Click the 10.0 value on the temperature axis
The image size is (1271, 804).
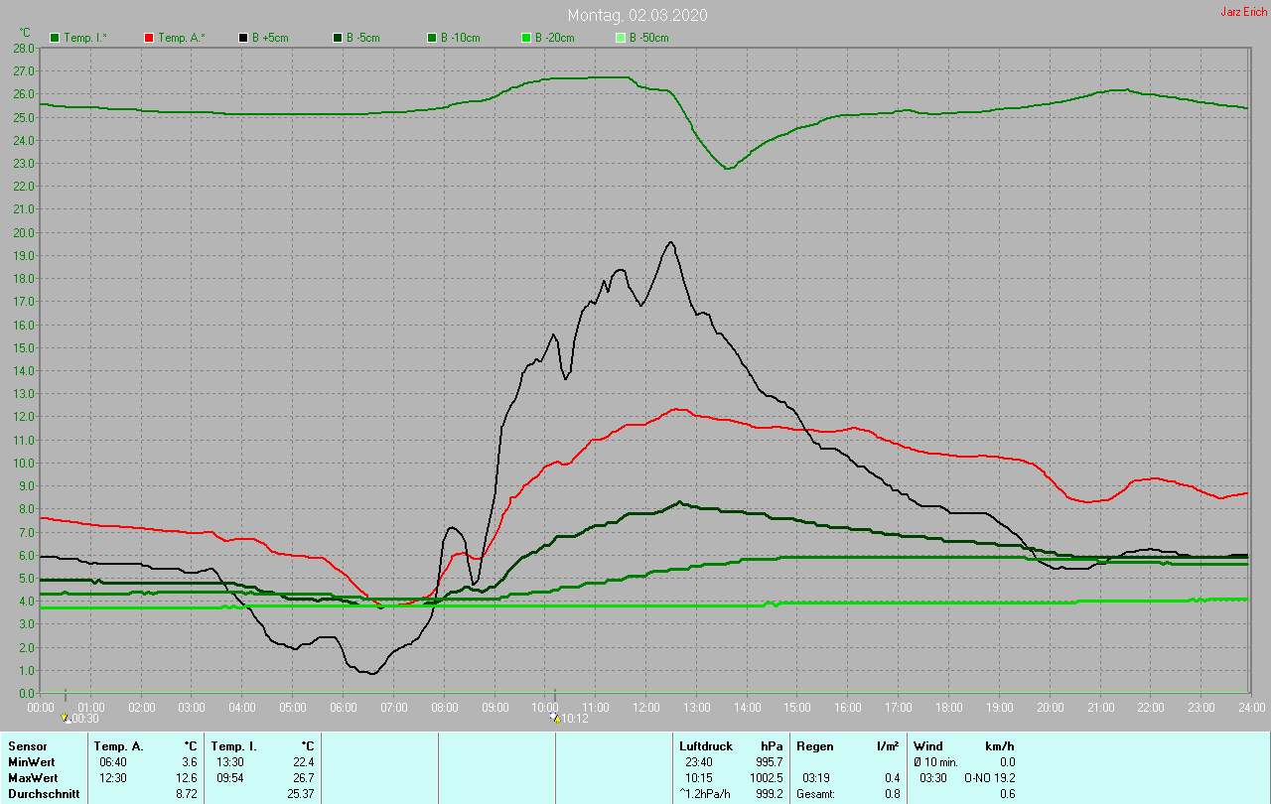(25, 463)
